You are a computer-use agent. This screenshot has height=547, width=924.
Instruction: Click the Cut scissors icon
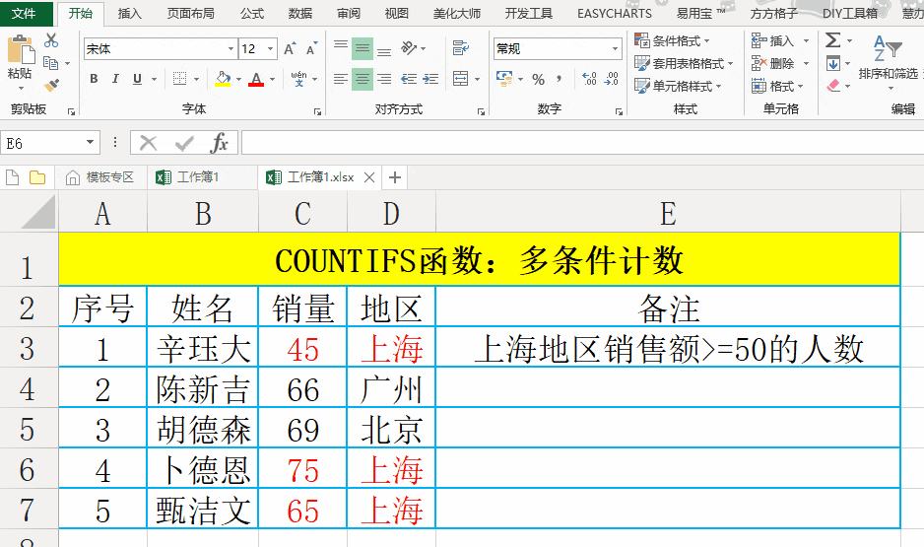pyautogui.click(x=51, y=40)
